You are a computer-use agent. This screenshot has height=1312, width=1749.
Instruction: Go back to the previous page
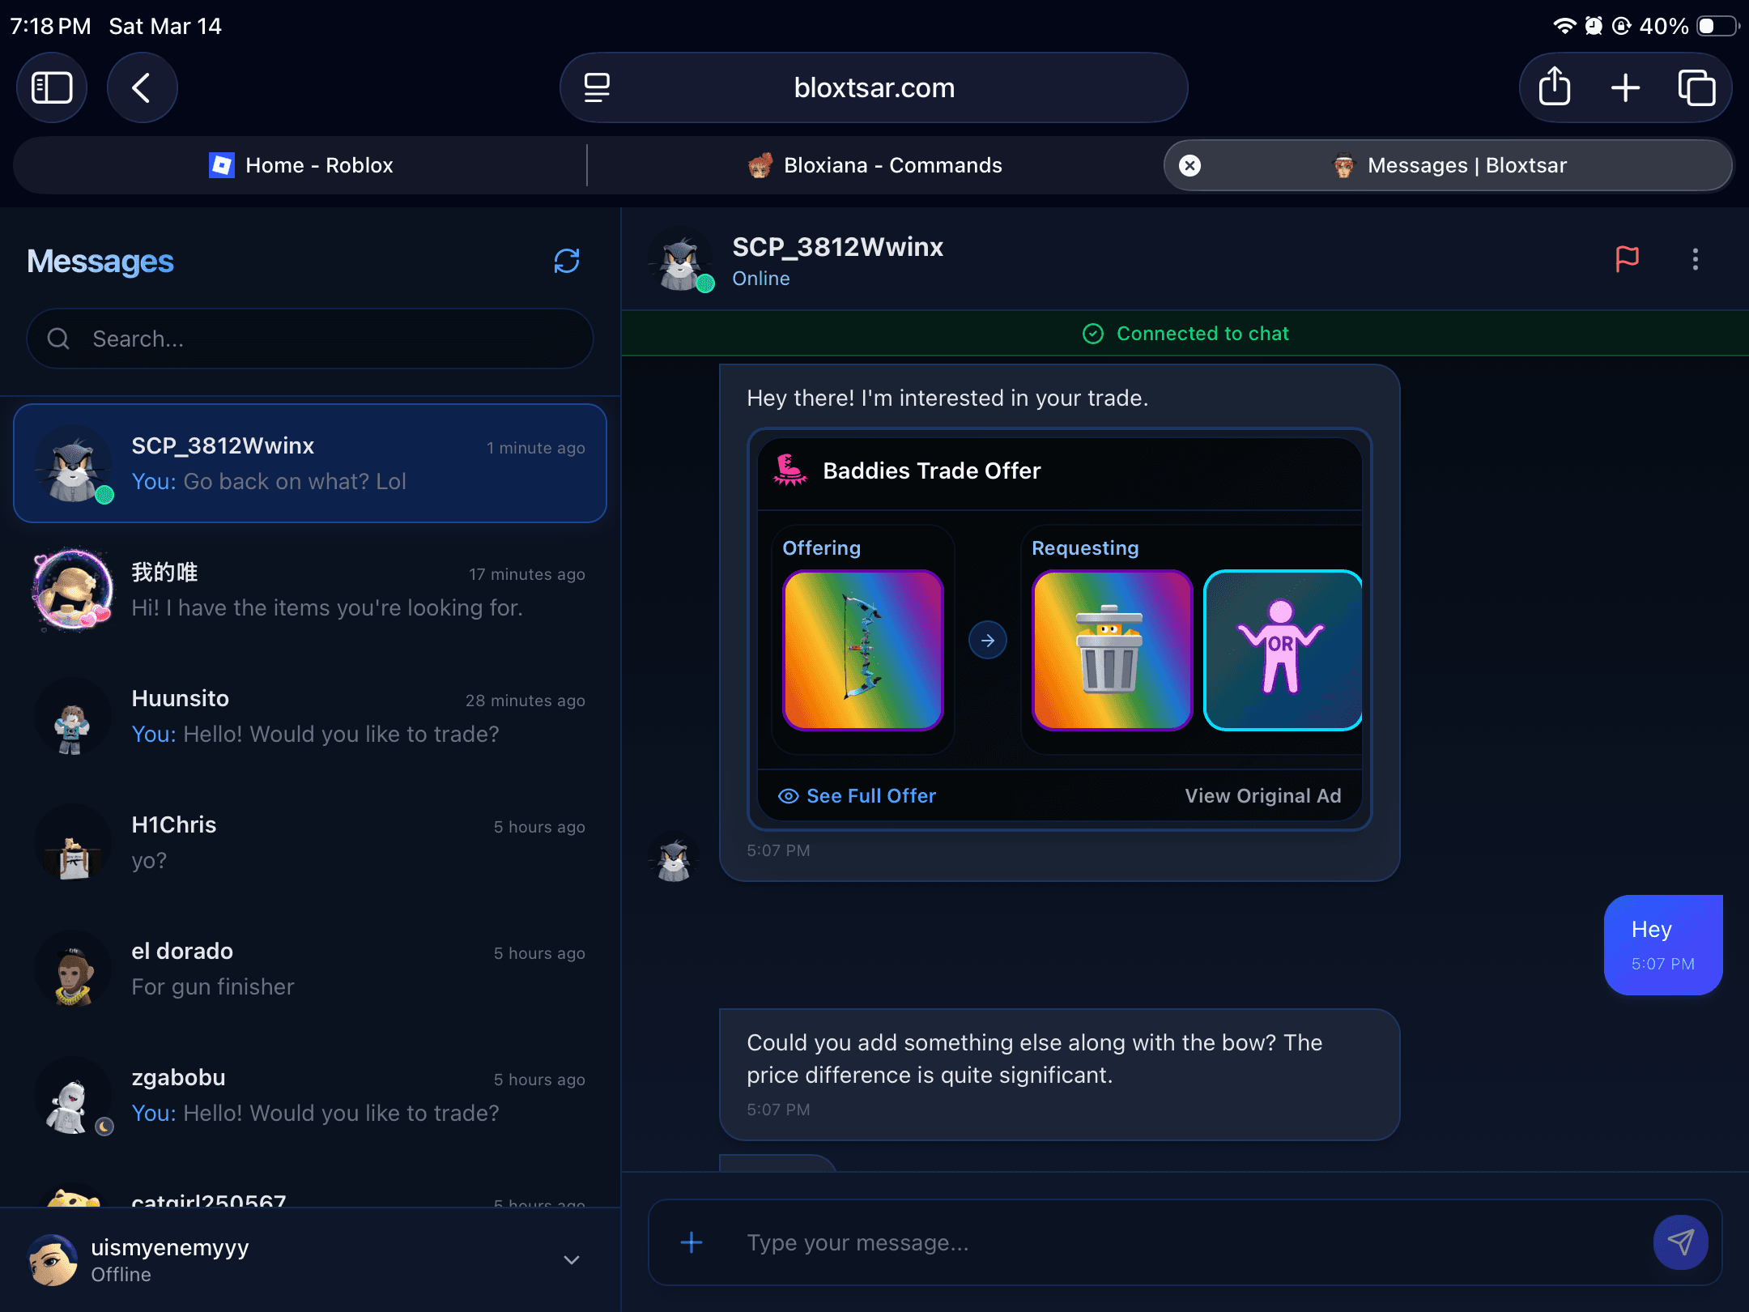point(142,87)
